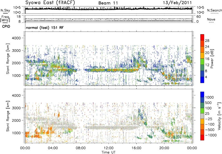This screenshot has height=154, width=222.
Task: Click the 'Nave' legend label
Action: point(211,19)
